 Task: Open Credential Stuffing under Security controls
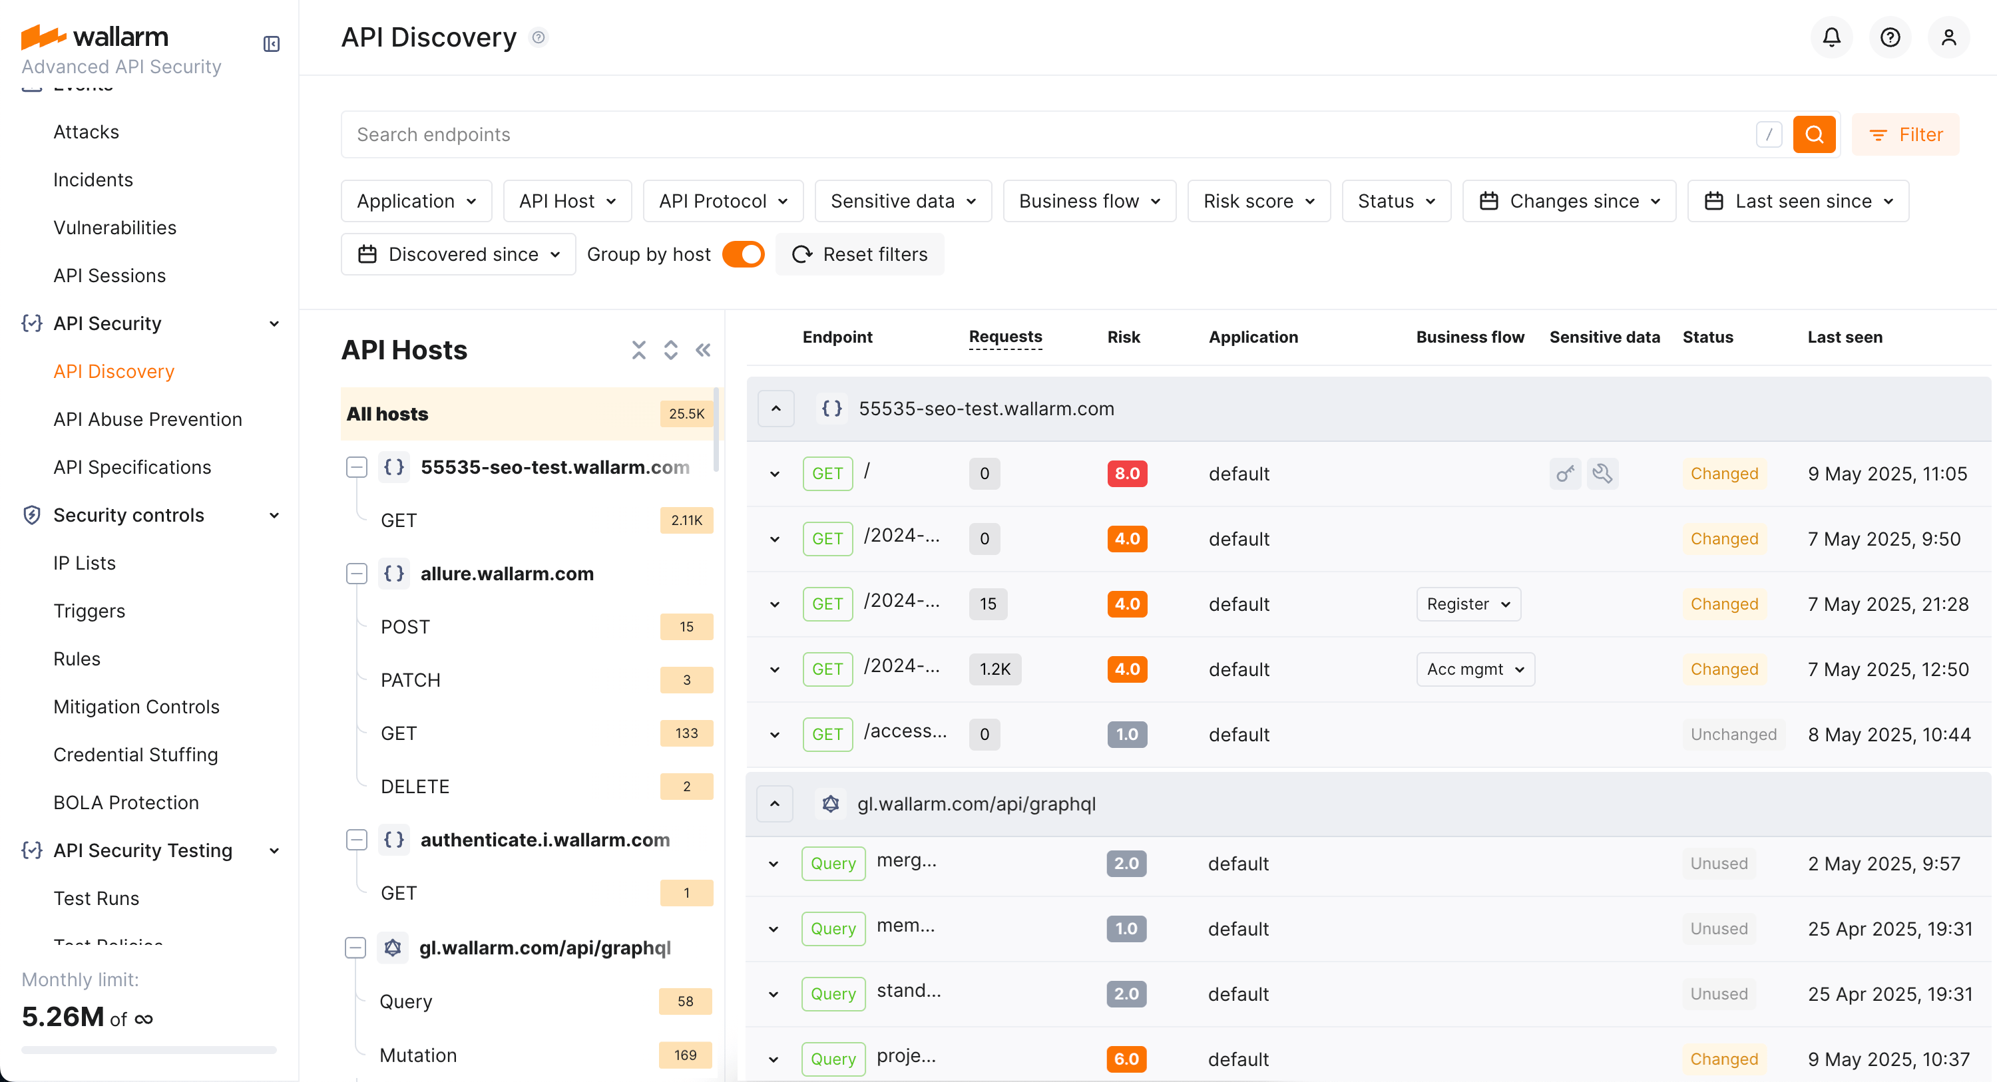(136, 754)
